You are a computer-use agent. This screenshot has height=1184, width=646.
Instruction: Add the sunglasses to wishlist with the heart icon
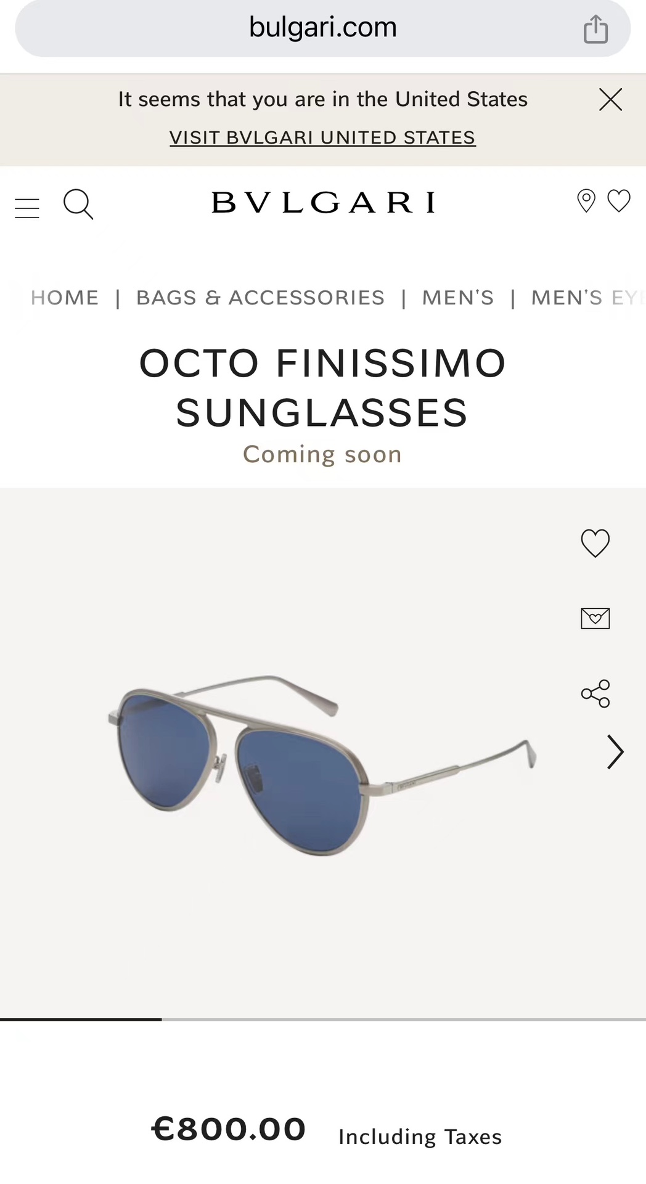[x=595, y=543]
